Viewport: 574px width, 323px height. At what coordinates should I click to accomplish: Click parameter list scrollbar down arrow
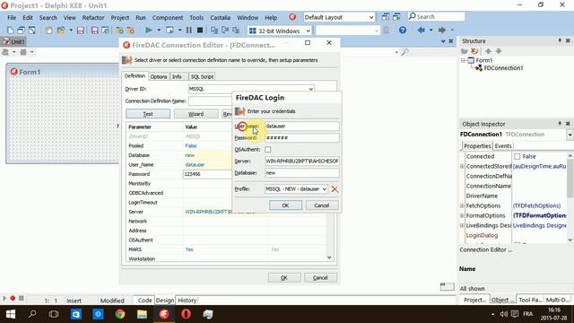329,258
